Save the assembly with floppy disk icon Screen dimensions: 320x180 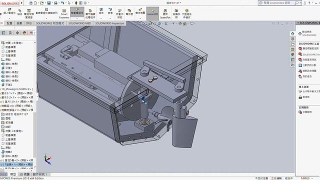(49, 3)
